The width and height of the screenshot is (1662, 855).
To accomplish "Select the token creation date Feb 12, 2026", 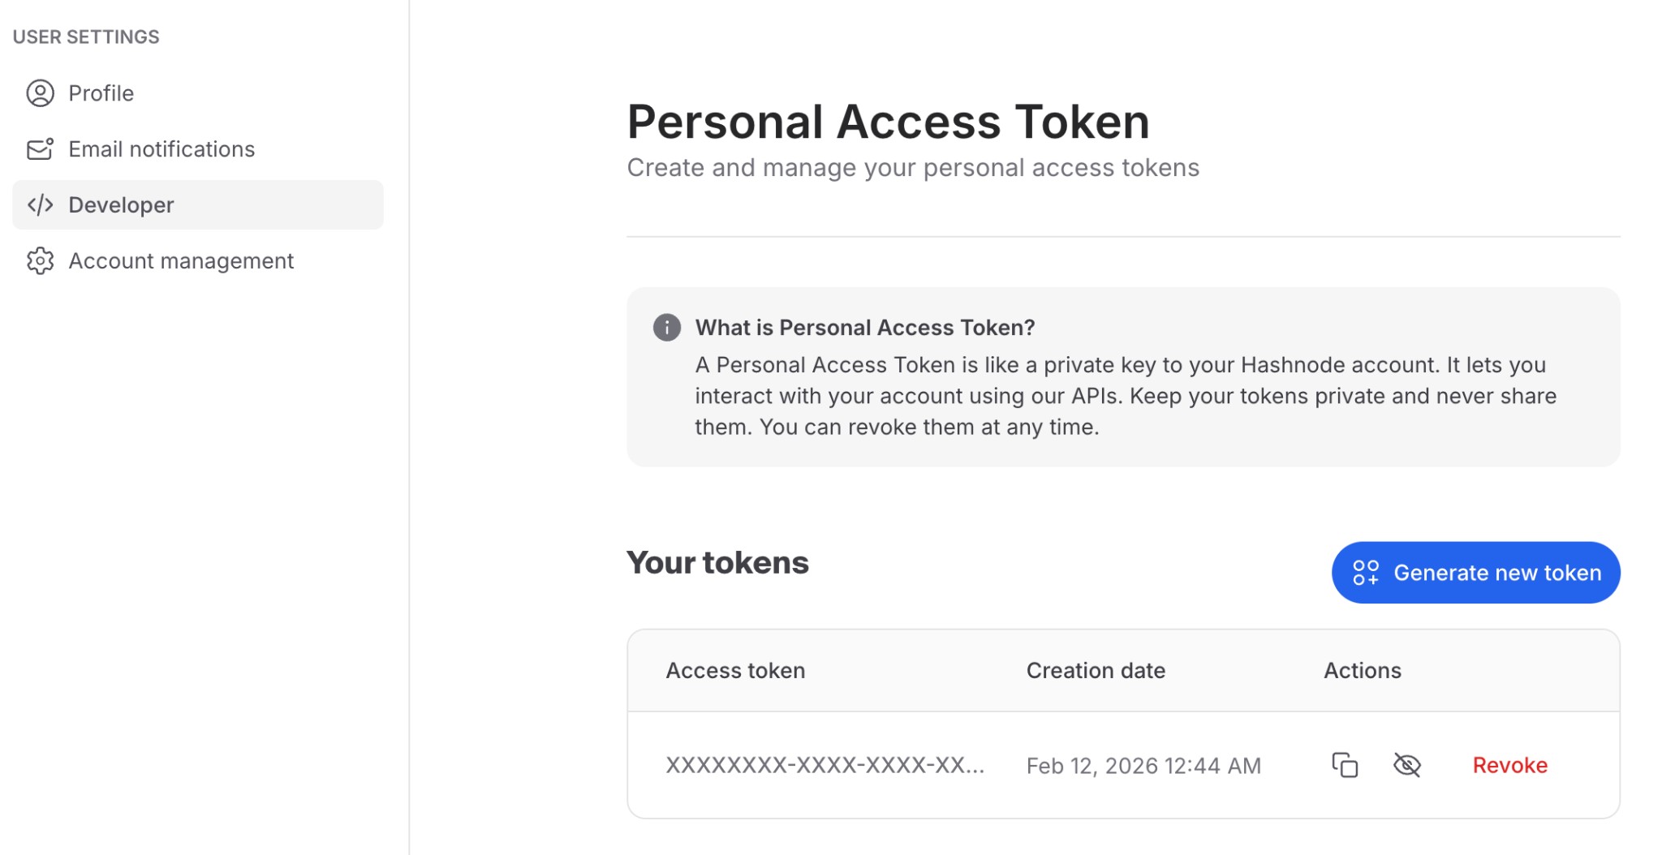I will pos(1144,764).
